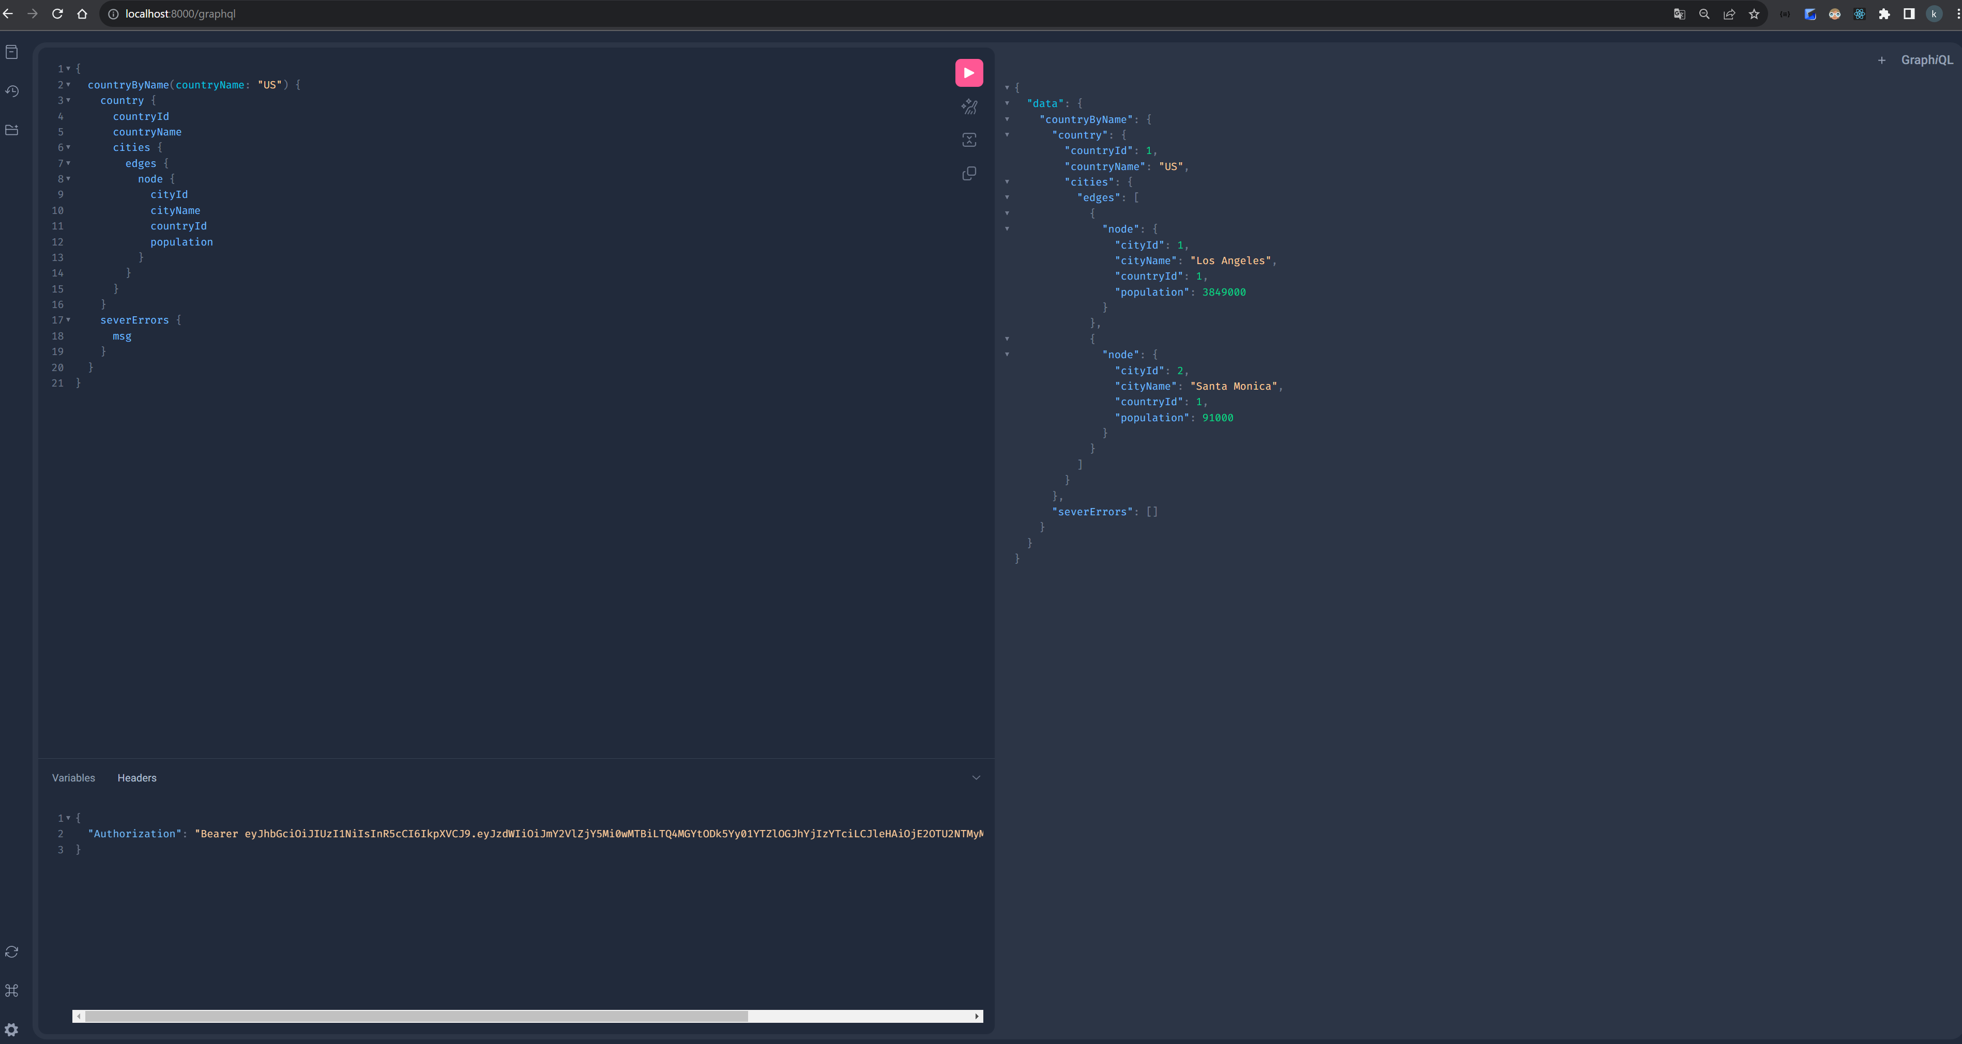Fold the cities block at line 6

(68, 148)
